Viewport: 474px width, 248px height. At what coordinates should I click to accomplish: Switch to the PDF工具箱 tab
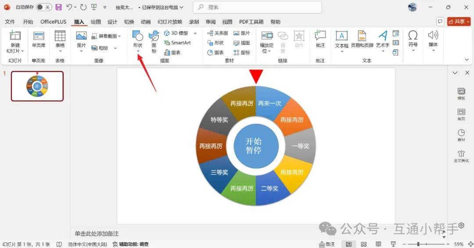pos(251,22)
